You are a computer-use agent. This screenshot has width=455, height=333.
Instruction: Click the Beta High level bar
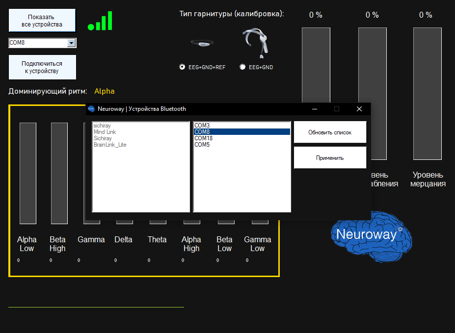(x=59, y=173)
